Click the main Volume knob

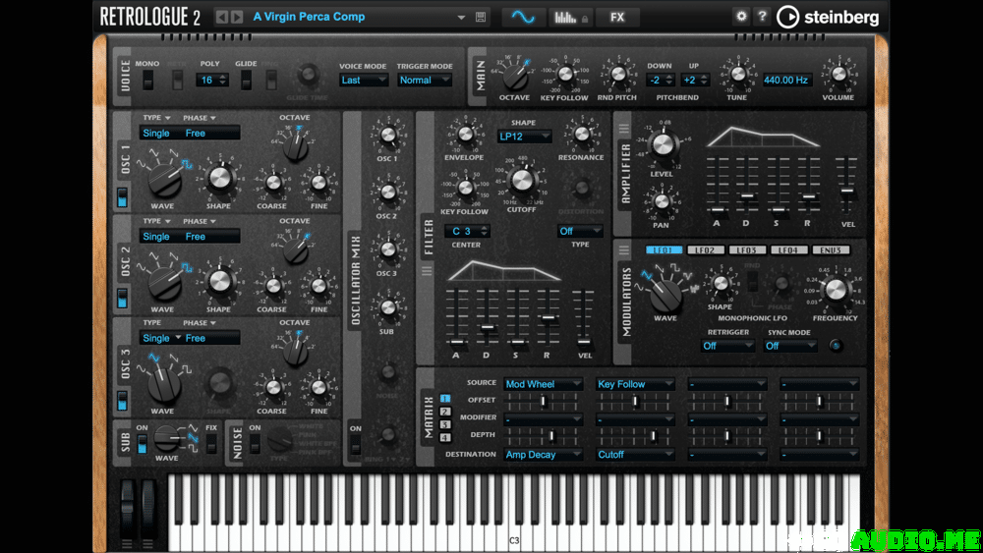coord(838,74)
